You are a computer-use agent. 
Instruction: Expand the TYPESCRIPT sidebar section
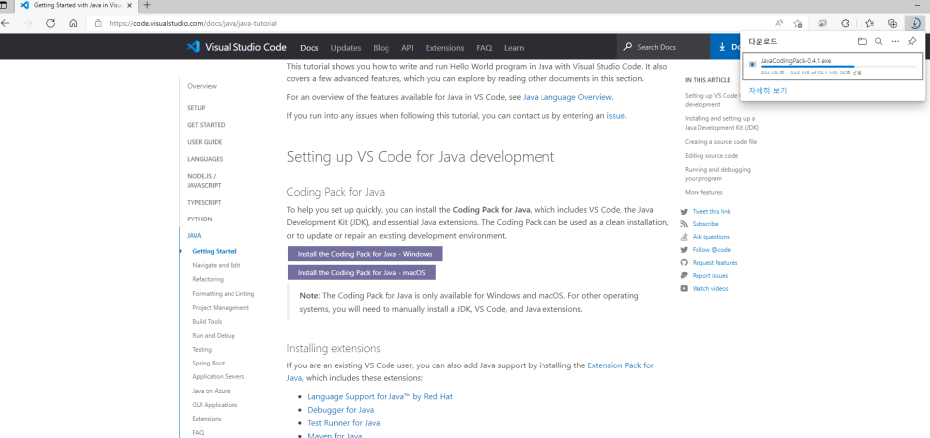(x=204, y=202)
